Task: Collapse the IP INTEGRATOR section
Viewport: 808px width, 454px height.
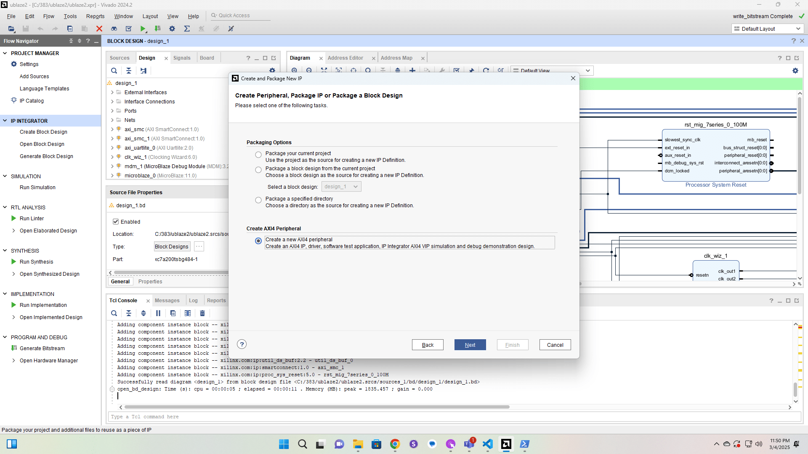Action: pos(5,121)
